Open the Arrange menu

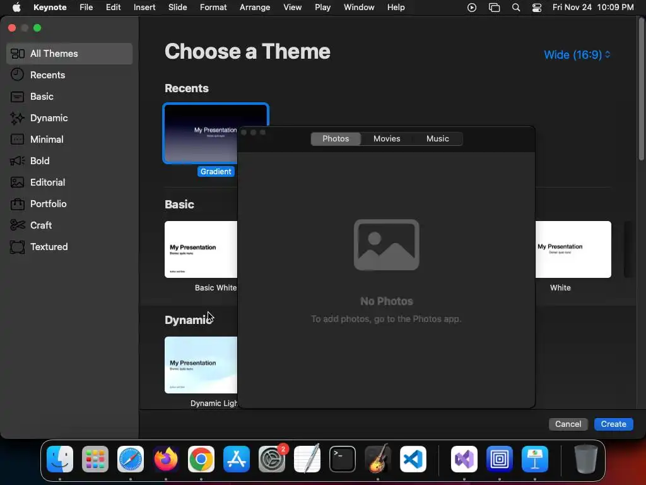[x=255, y=8]
